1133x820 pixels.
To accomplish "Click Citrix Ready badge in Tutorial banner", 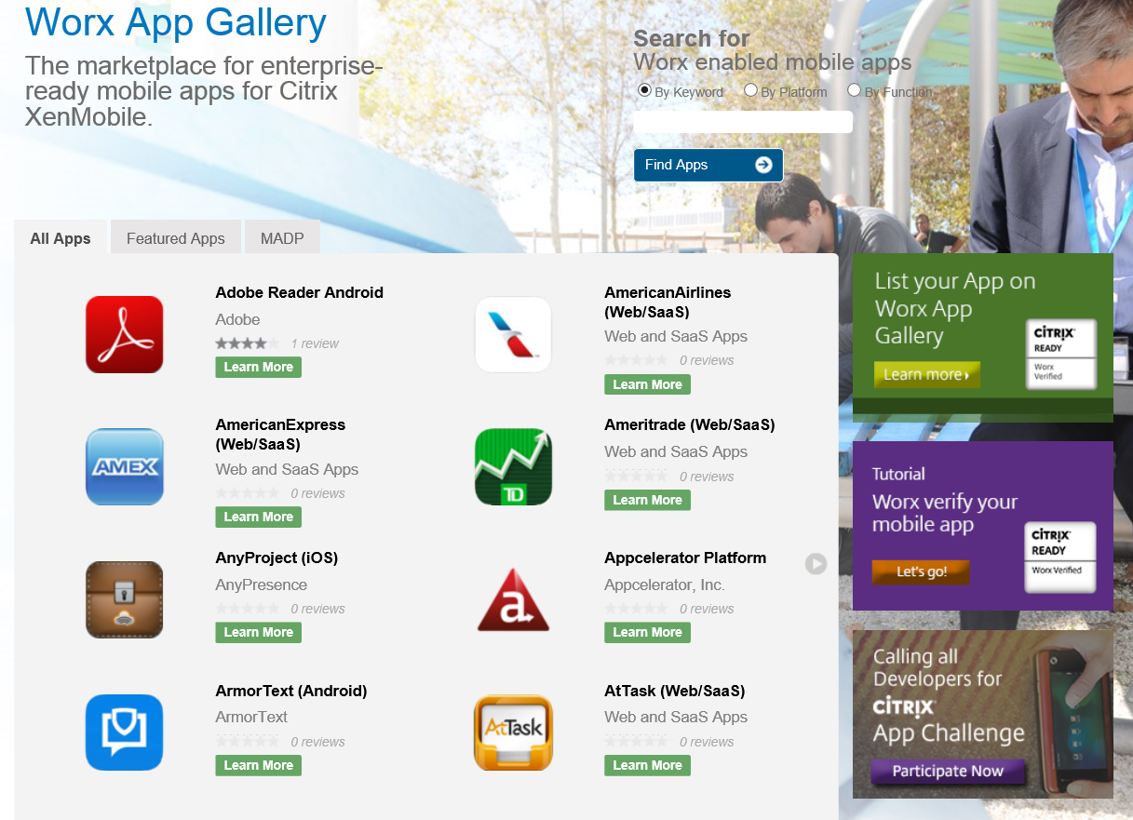I will [1061, 558].
